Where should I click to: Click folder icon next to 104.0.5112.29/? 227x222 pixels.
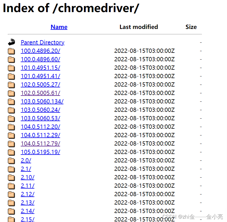11,135
